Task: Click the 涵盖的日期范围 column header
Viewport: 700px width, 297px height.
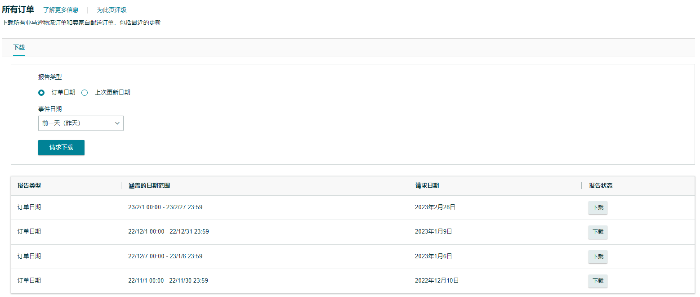Action: pos(149,185)
